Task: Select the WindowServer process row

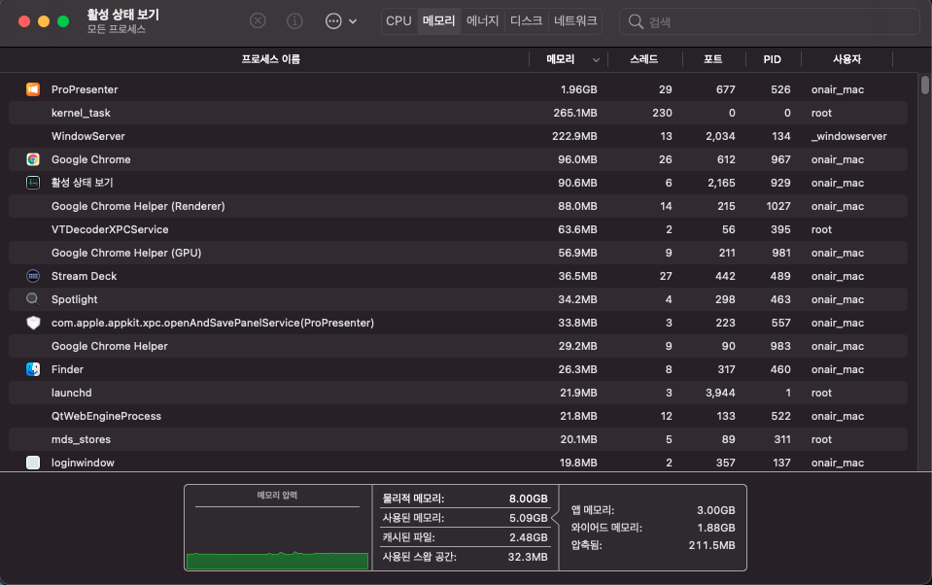Action: 458,136
